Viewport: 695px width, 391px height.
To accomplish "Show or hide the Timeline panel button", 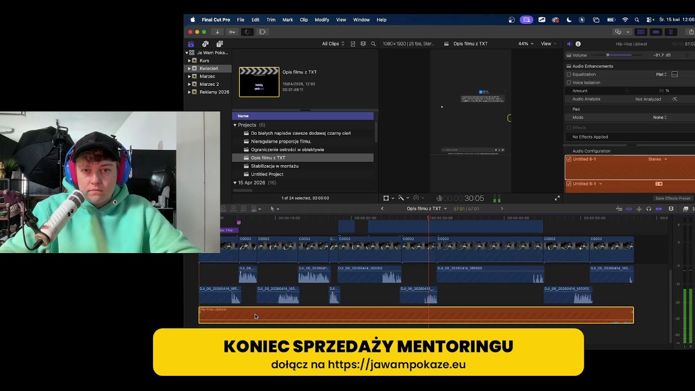I will 656,32.
